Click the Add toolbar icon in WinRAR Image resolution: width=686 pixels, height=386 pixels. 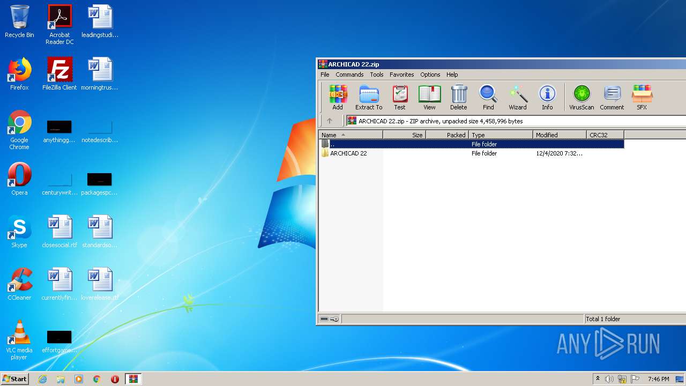pyautogui.click(x=338, y=97)
